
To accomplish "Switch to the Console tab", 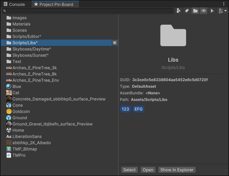I will point(14,4).
